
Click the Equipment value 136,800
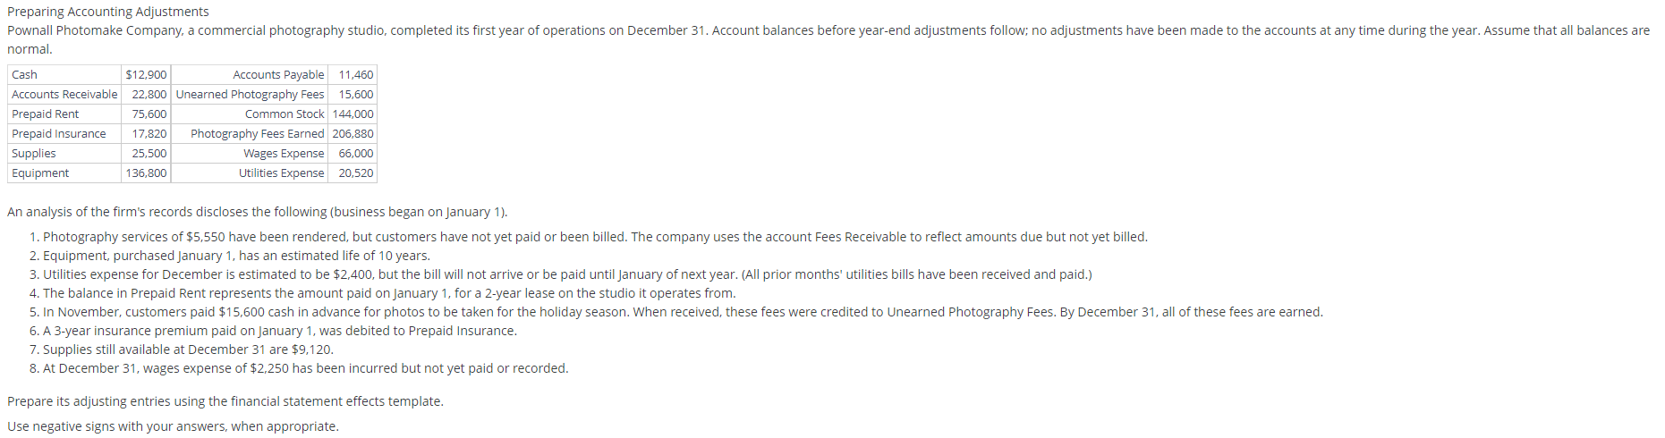point(146,173)
